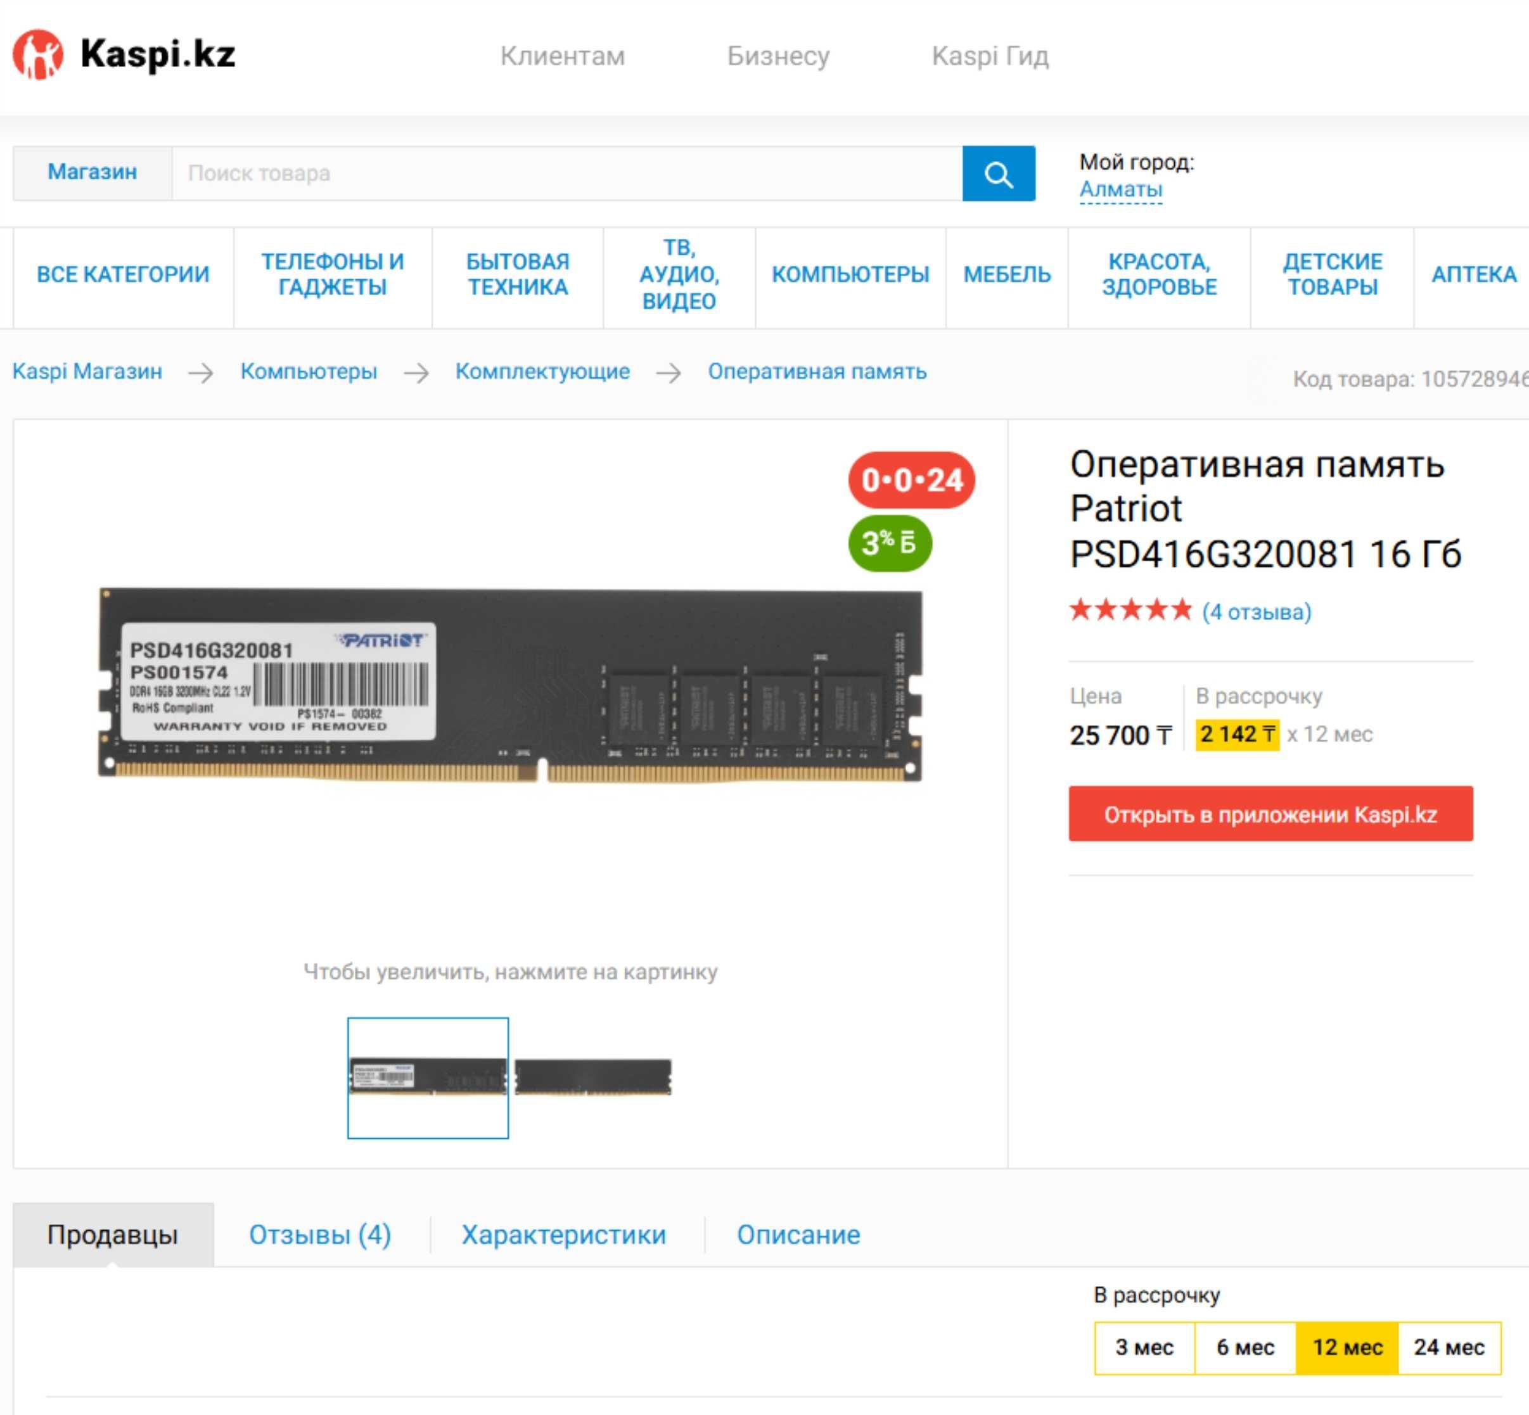Click the blue search magnifier button

click(998, 174)
